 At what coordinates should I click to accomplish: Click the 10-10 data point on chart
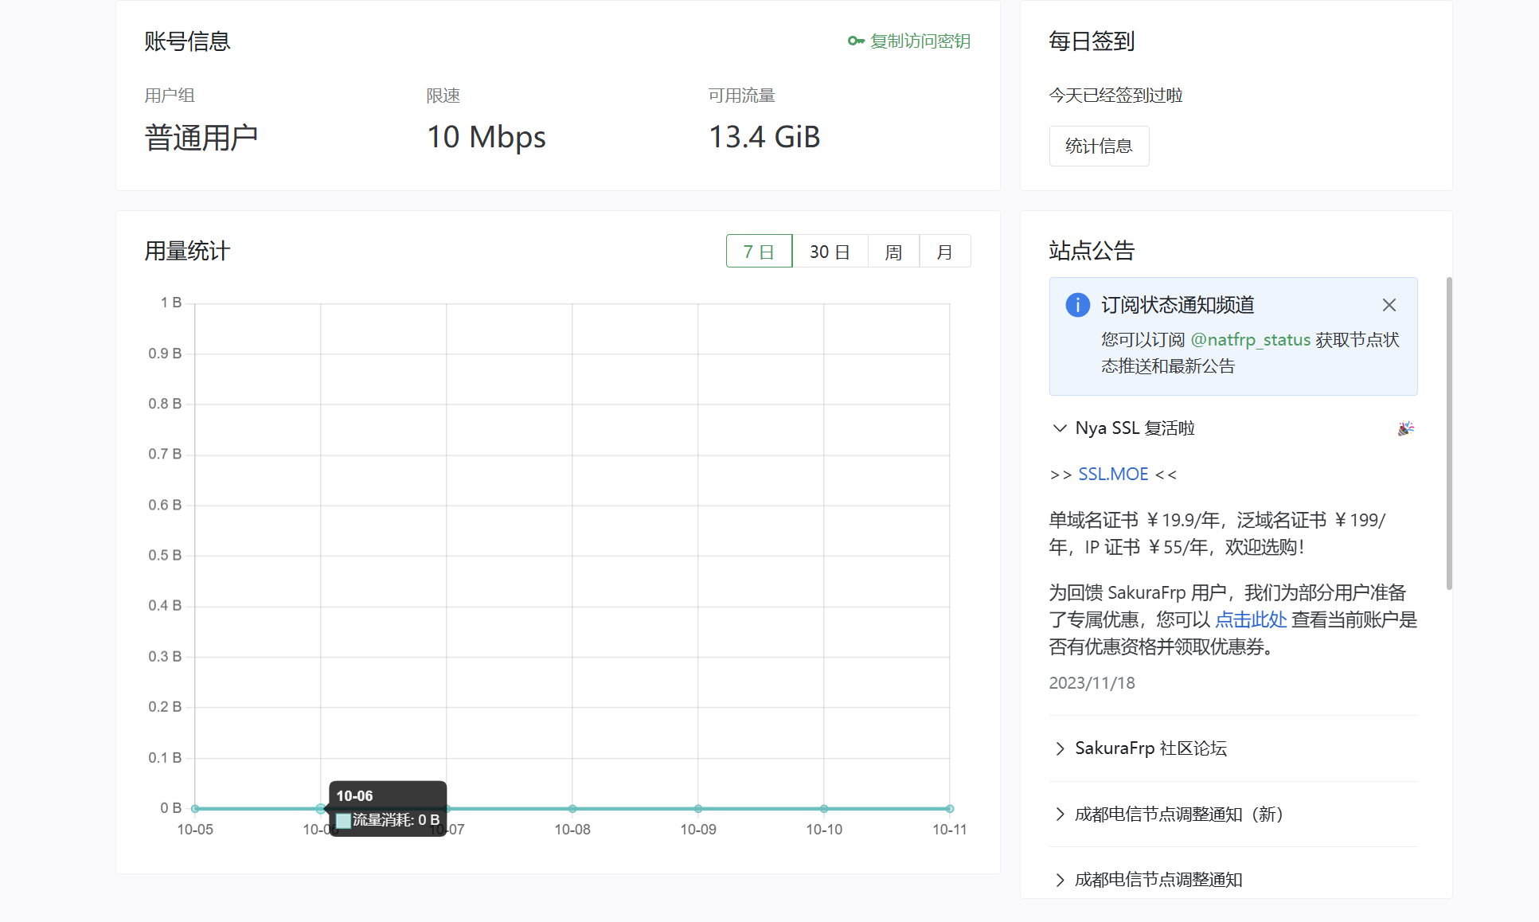click(x=824, y=809)
